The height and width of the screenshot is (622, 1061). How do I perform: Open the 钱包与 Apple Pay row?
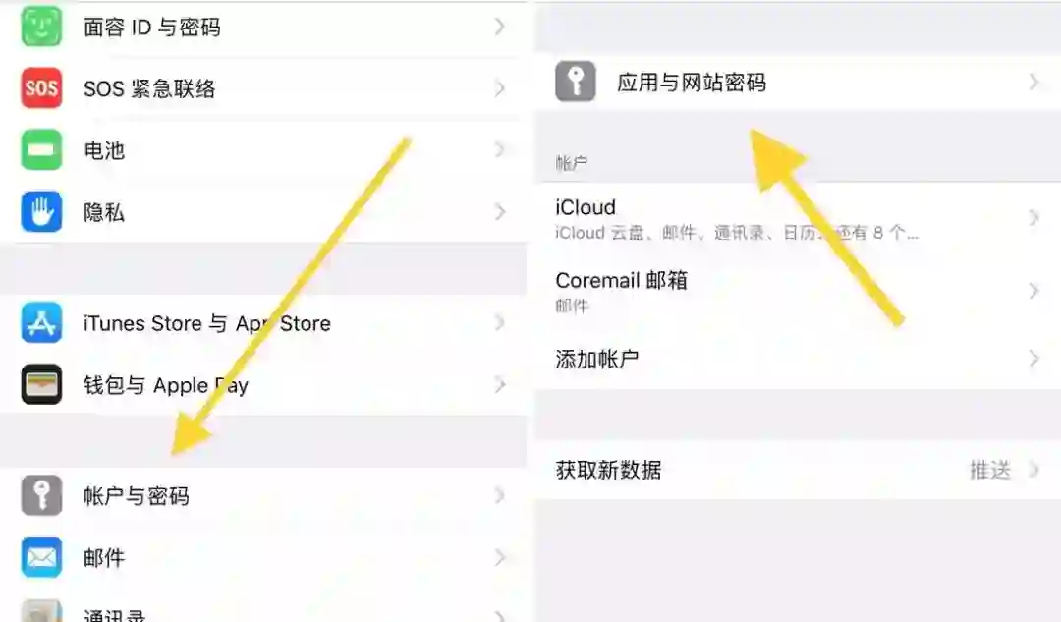coord(263,385)
